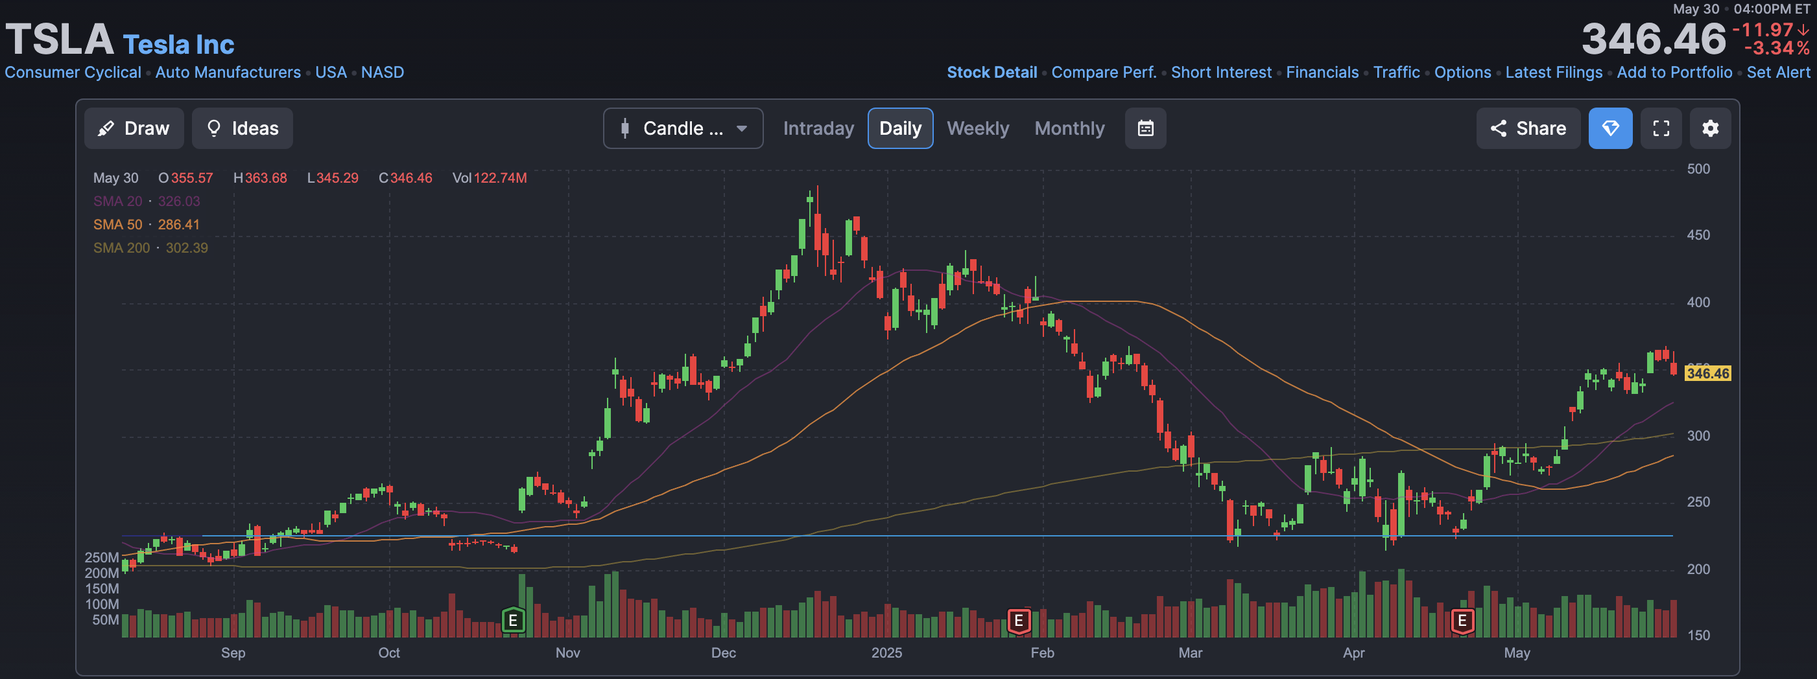Click the late October earnings E marker

tap(513, 621)
